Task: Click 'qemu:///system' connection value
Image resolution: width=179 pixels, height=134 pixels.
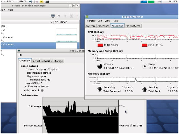Action: [50, 70]
